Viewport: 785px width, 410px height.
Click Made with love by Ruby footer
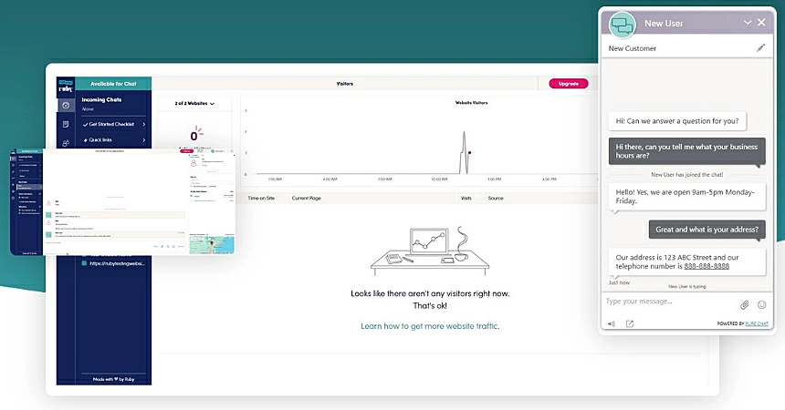point(114,379)
